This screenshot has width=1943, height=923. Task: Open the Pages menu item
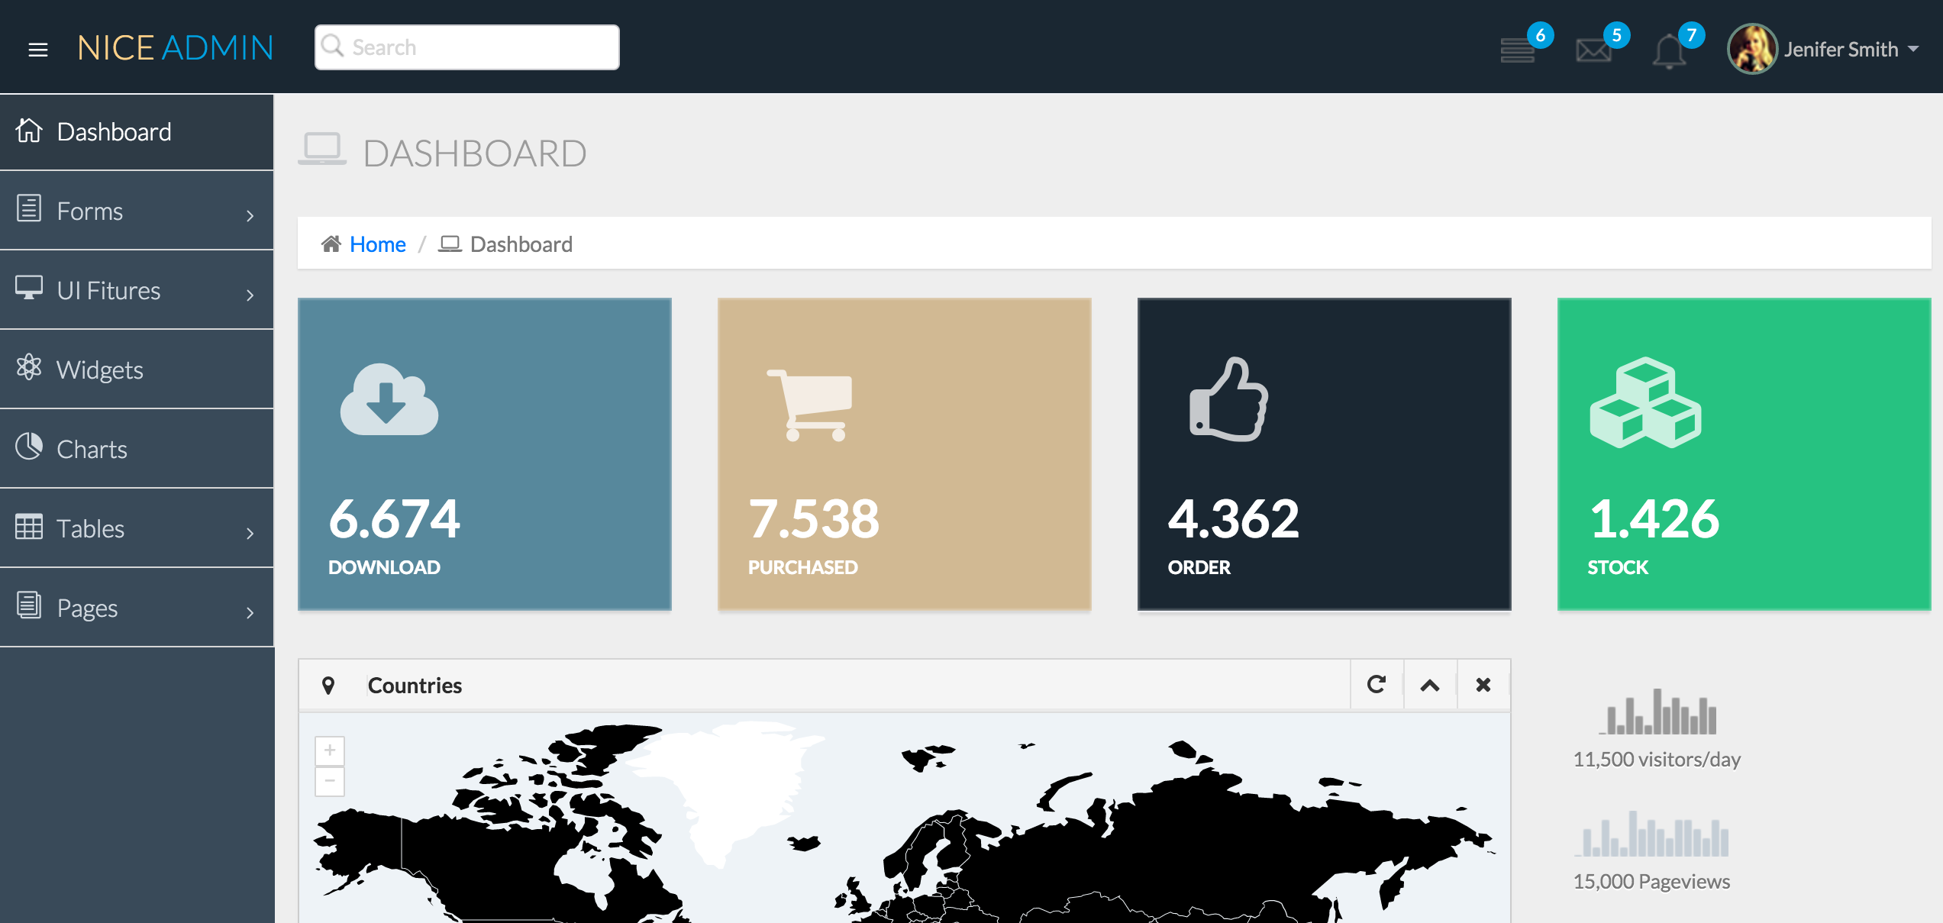(x=137, y=606)
